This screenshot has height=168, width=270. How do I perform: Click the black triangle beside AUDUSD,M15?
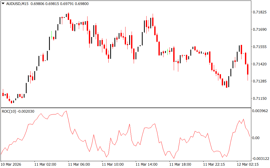click(3, 4)
